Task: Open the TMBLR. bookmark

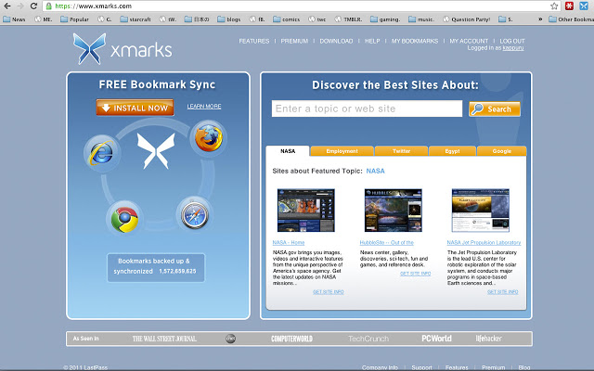Action: tap(349, 19)
